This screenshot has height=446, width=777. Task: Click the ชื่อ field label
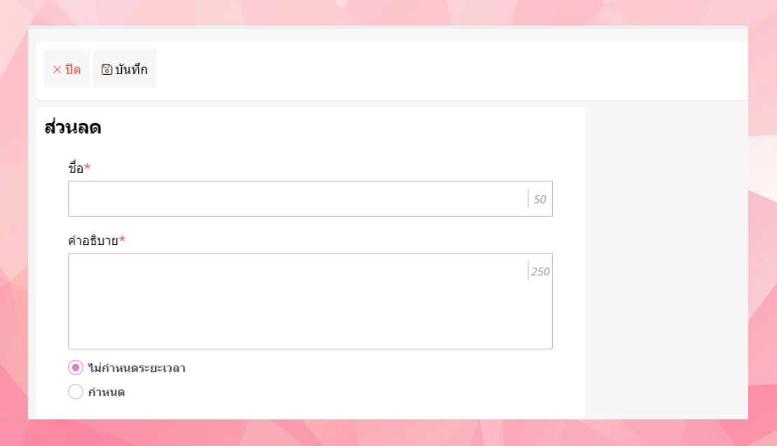76,168
